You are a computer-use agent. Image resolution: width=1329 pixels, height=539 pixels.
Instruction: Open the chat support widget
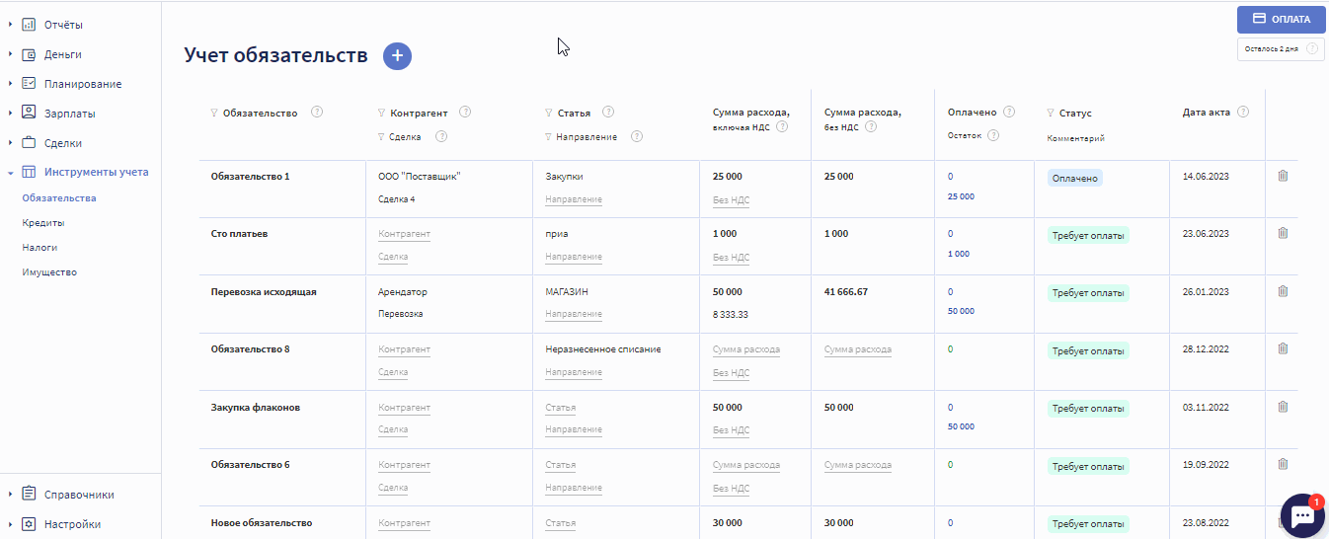pos(1301,515)
